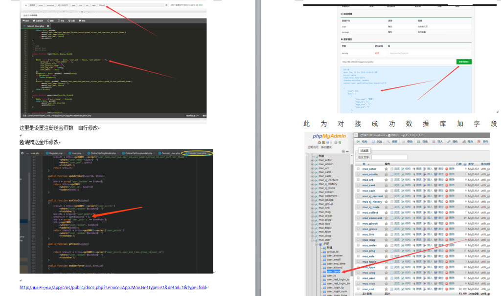Tick the mac_admin table checkbox
Image resolution: width=501 pixels, height=296 pixels.
coord(358,174)
